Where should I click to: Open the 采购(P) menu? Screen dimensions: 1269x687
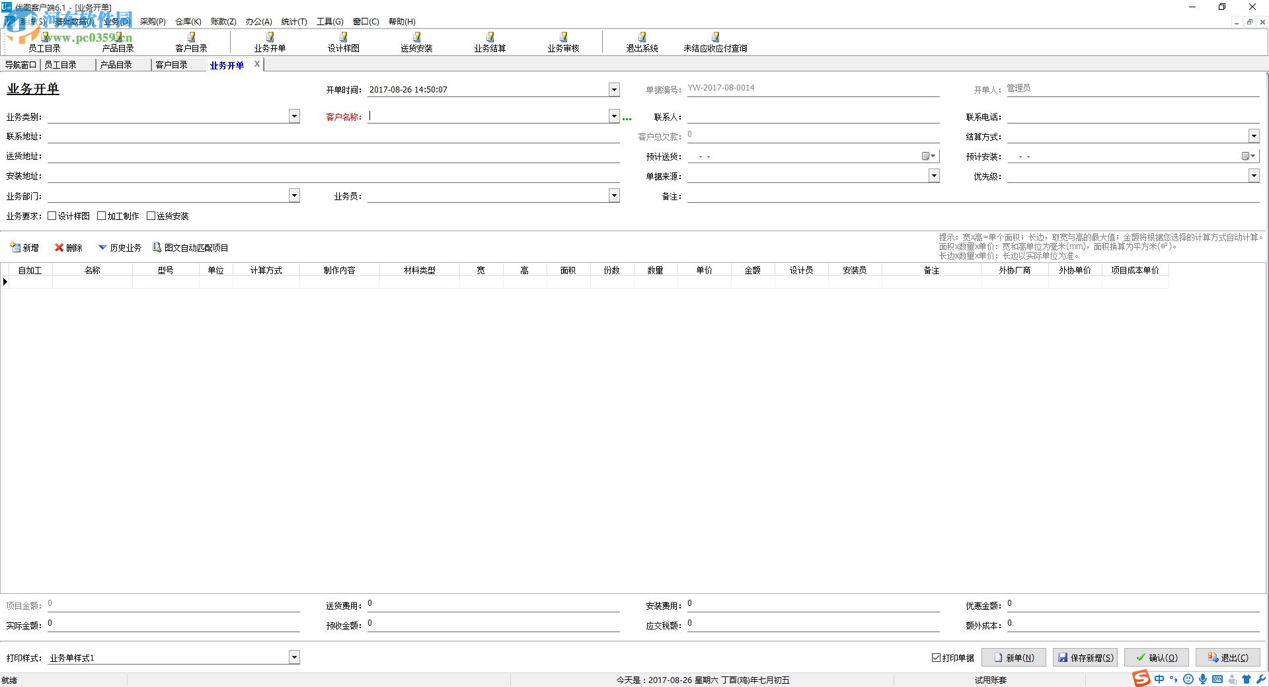(x=153, y=22)
